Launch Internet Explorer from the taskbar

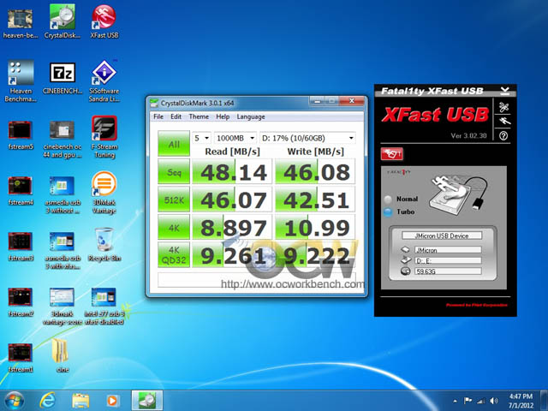tap(47, 401)
